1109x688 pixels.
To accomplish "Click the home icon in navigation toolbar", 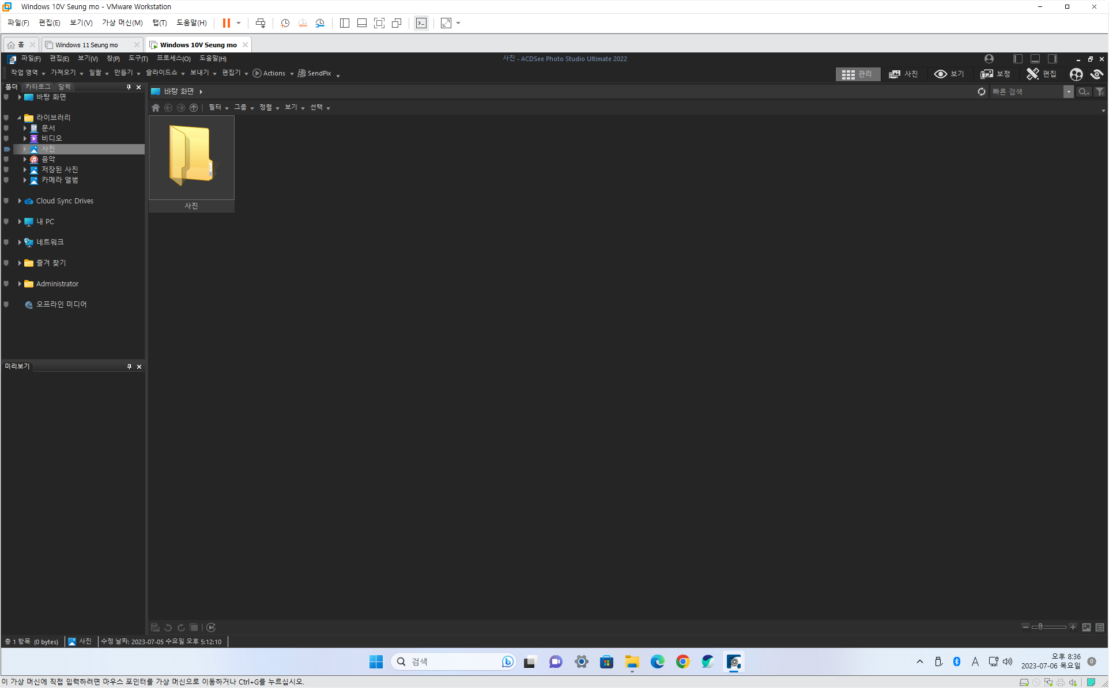I will click(156, 108).
